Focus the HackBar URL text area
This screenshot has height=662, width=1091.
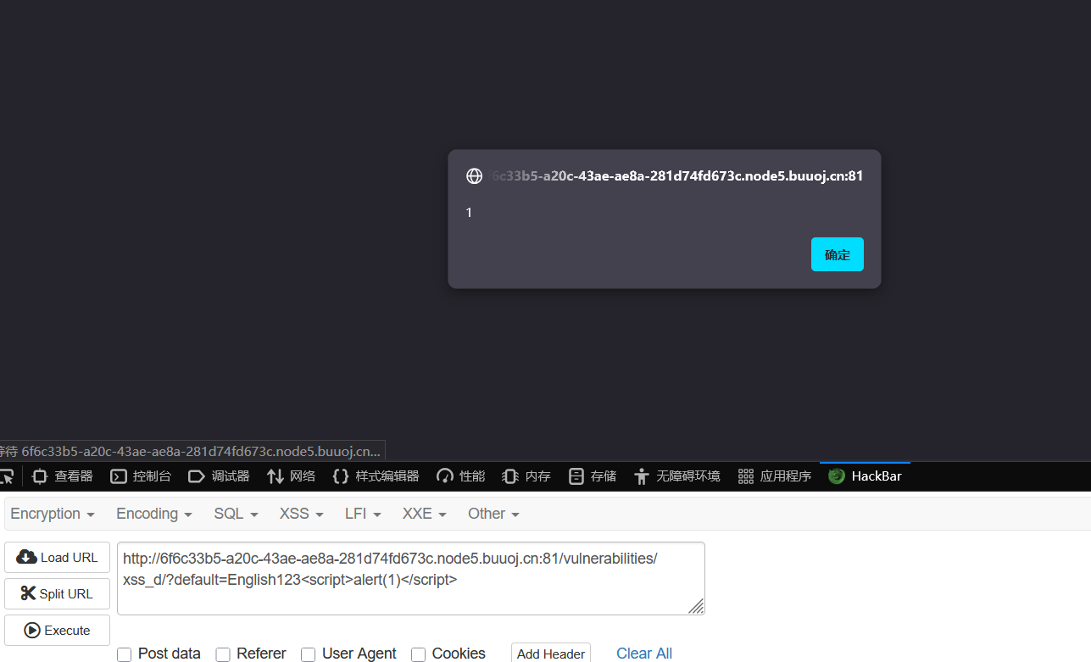click(410, 578)
